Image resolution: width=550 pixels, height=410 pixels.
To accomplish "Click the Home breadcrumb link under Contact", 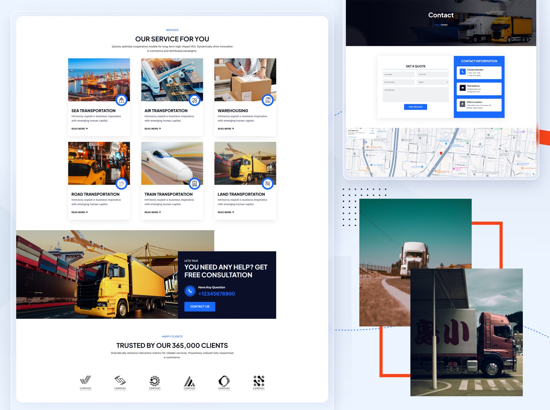I will coord(437,25).
